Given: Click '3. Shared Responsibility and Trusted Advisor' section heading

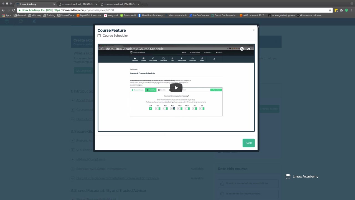Looking at the screenshot, I should tap(108, 191).
